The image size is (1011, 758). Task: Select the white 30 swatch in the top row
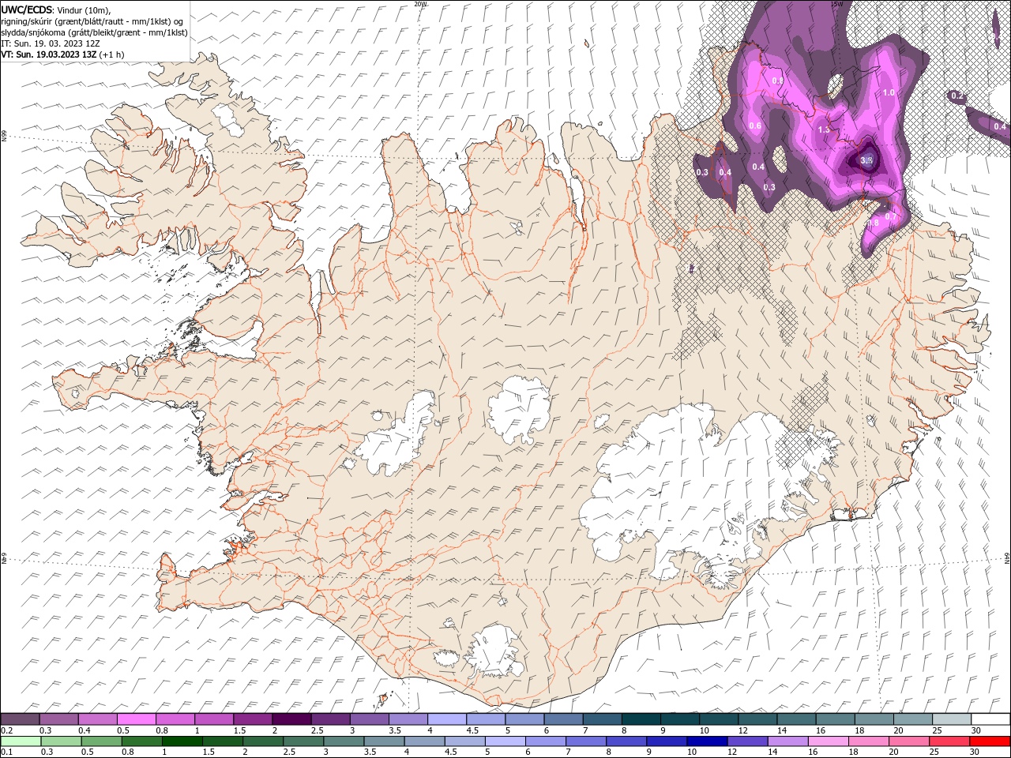991,719
